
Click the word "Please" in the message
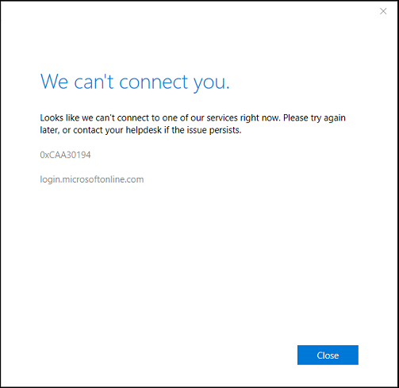tap(296, 117)
